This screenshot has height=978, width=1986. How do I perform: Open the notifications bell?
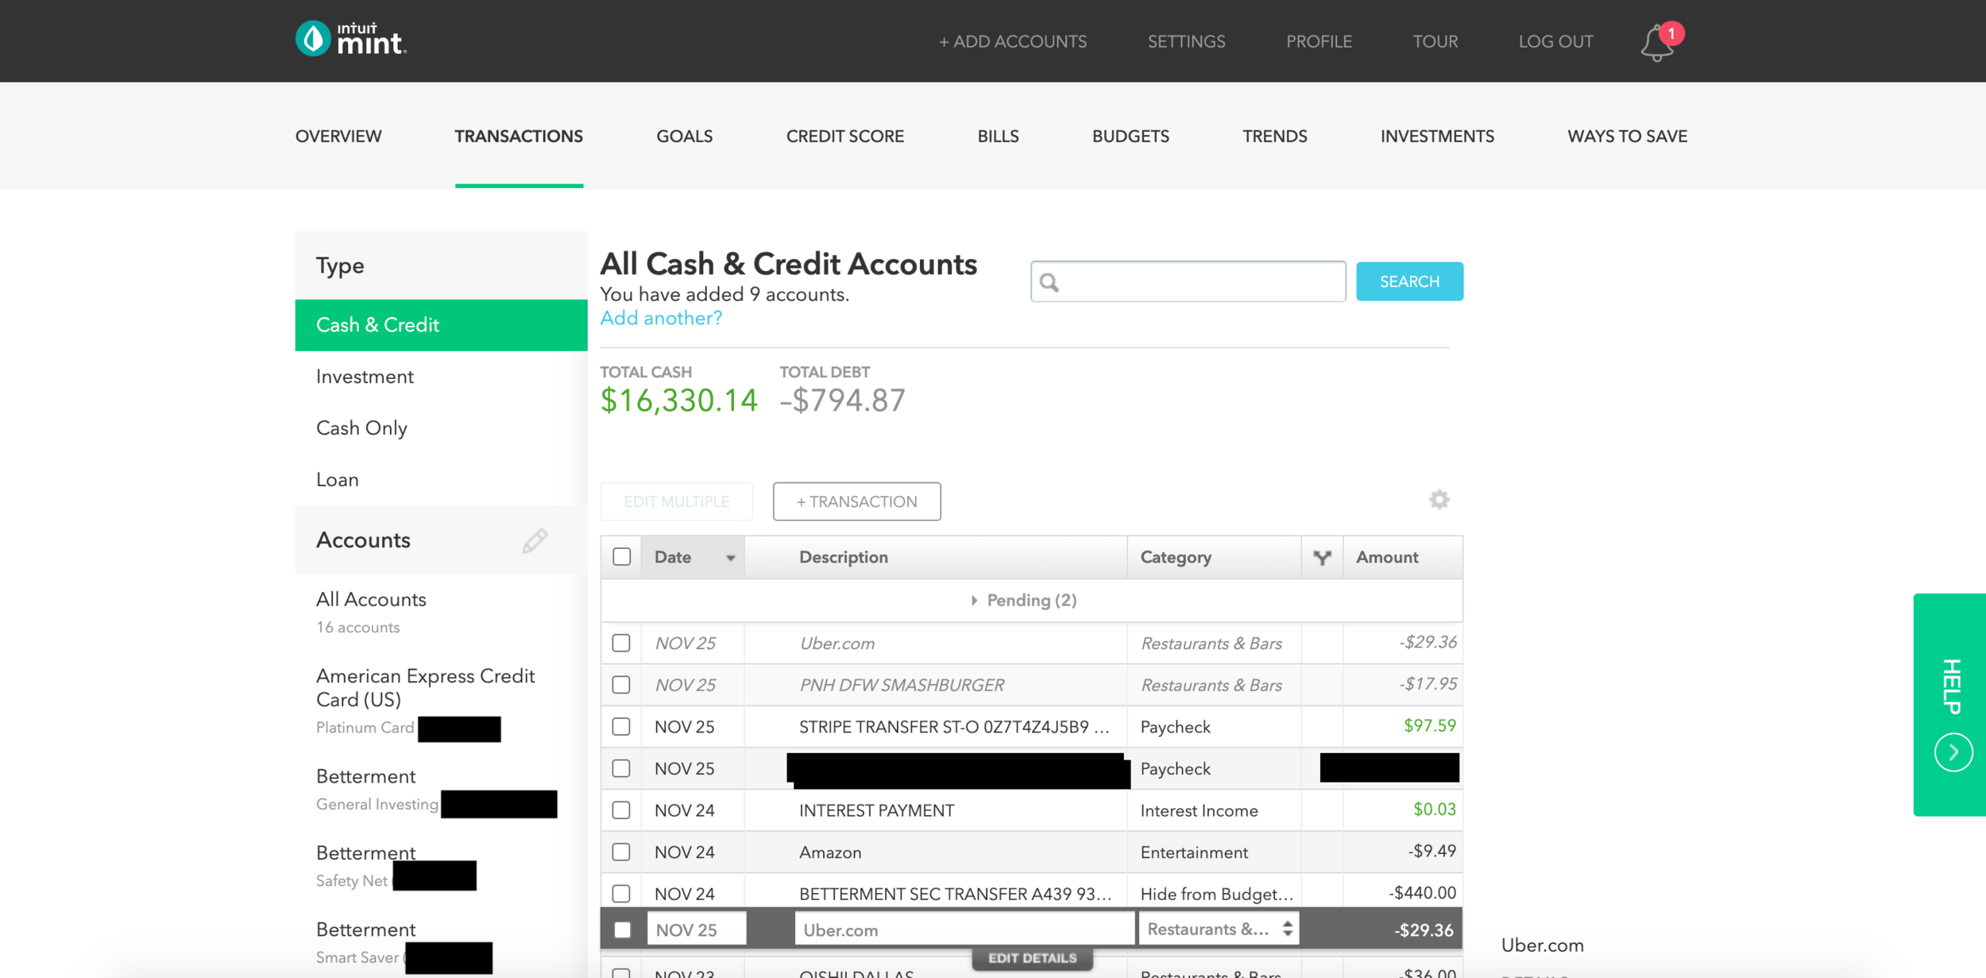click(1657, 43)
